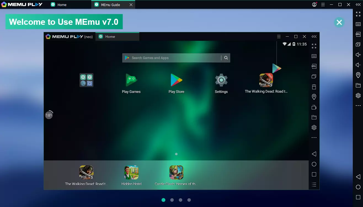The width and height of the screenshot is (363, 207).
Task: Select the MEmu Guide tab
Action: pyautogui.click(x=110, y=5)
